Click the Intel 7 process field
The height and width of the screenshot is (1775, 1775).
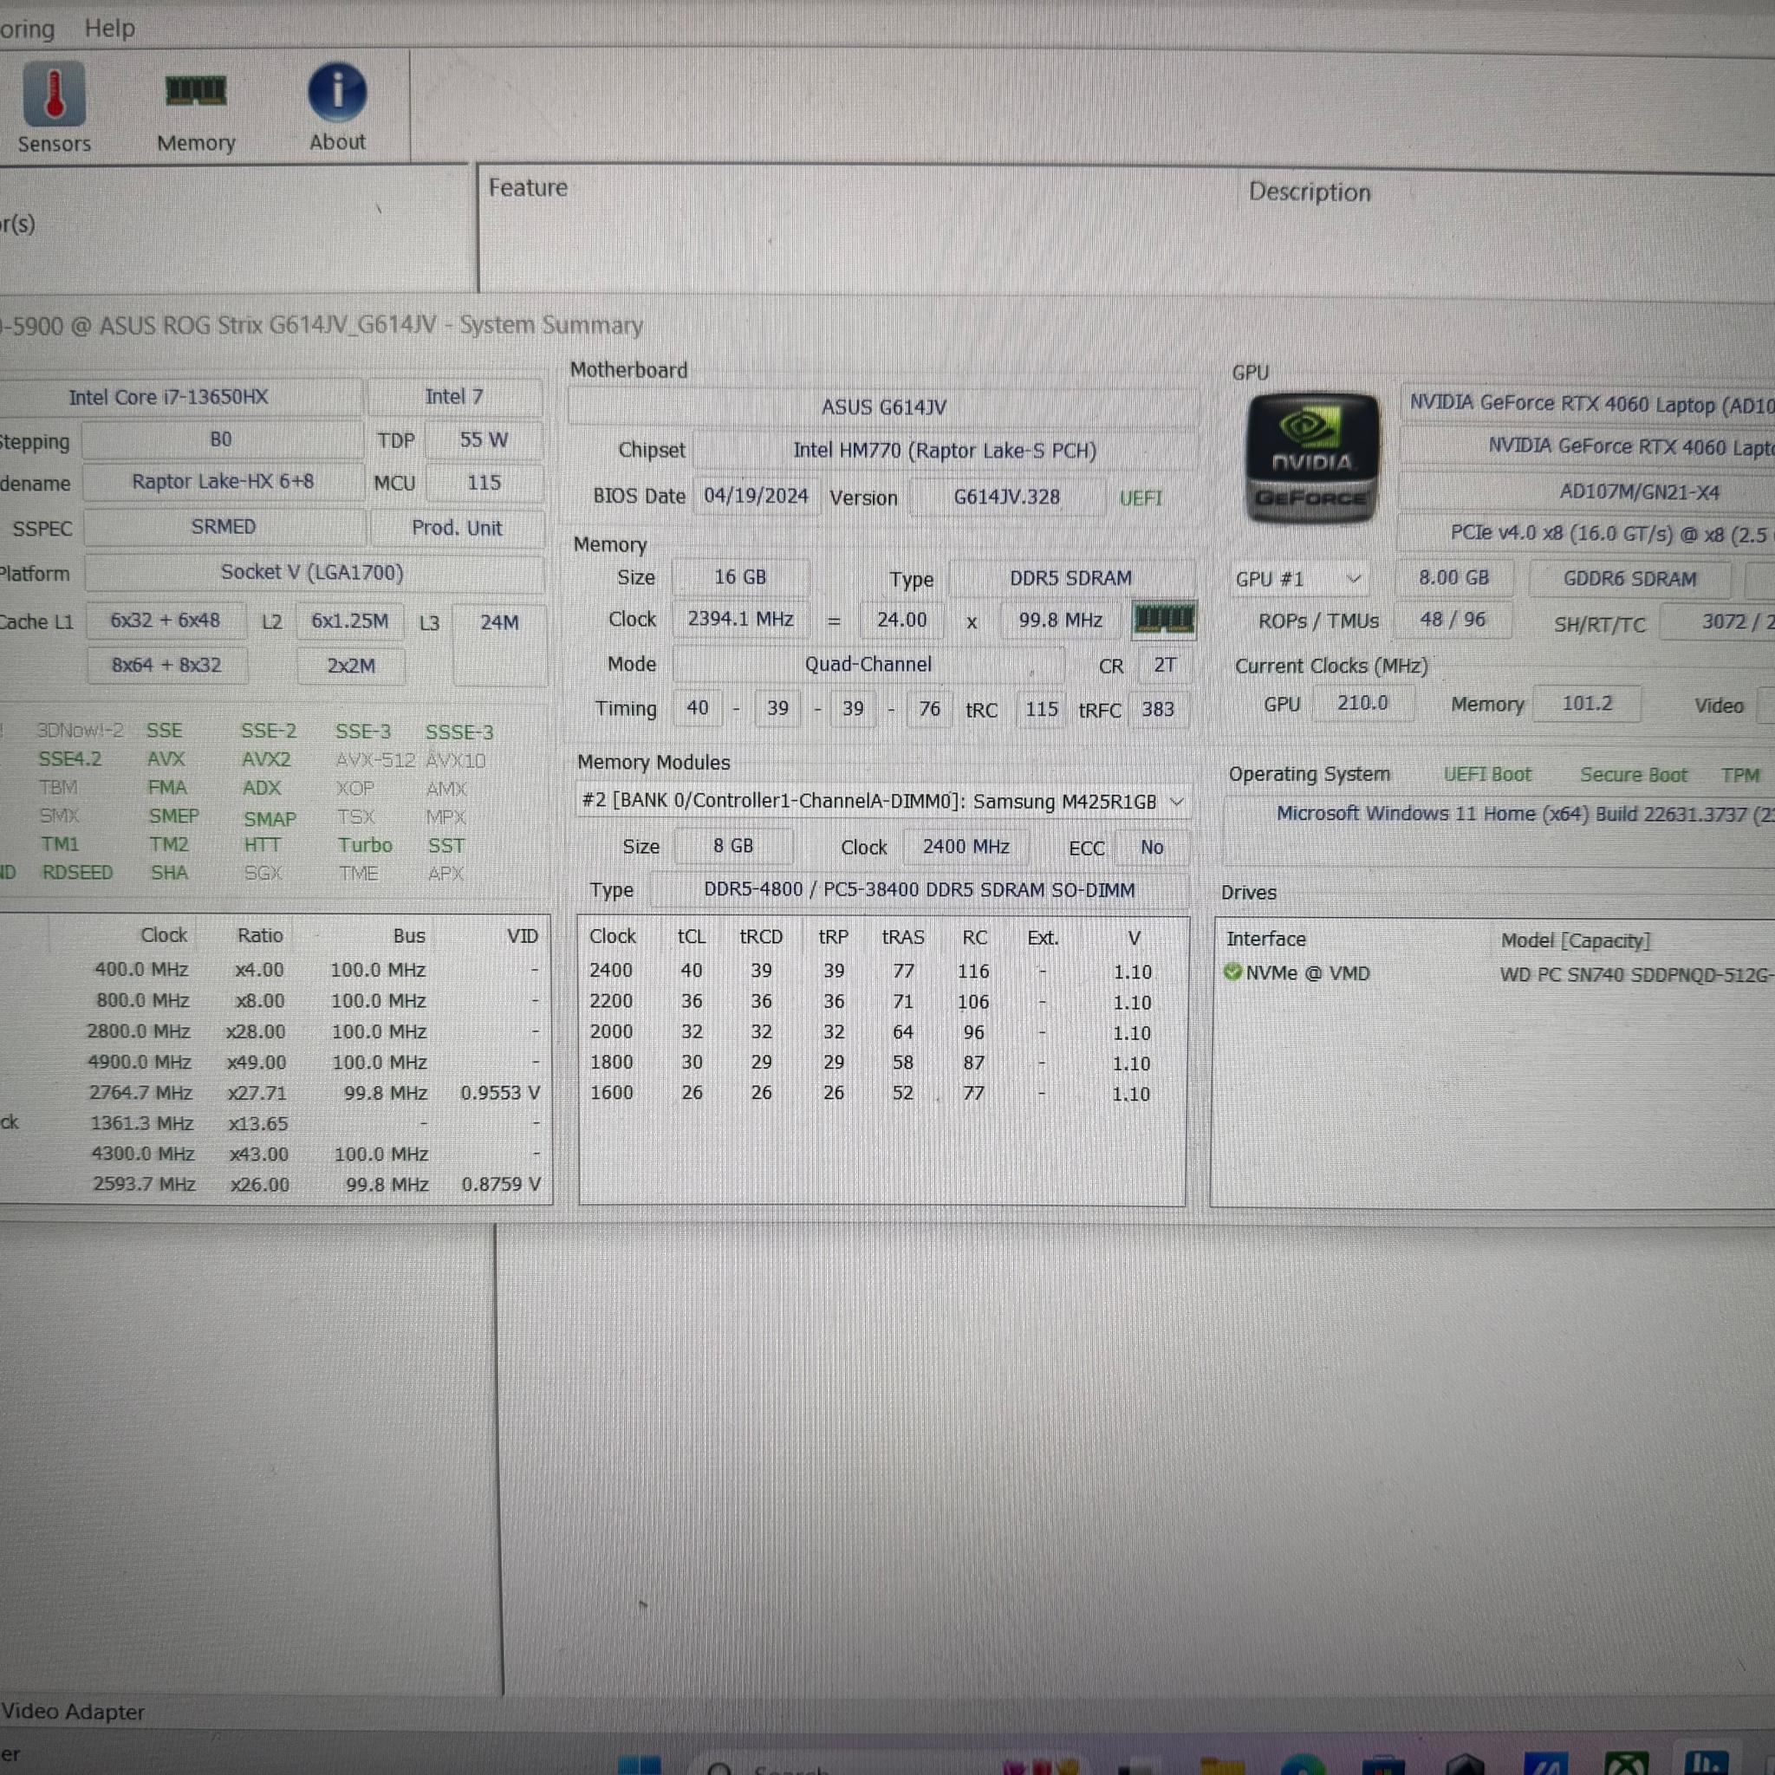[x=454, y=396]
